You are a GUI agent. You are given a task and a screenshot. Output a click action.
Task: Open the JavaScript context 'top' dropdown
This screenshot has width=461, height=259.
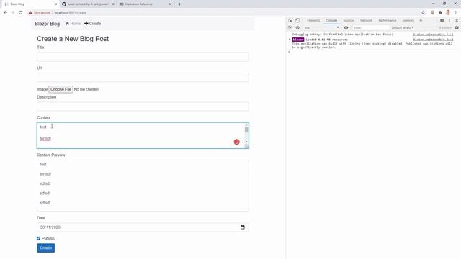click(321, 27)
